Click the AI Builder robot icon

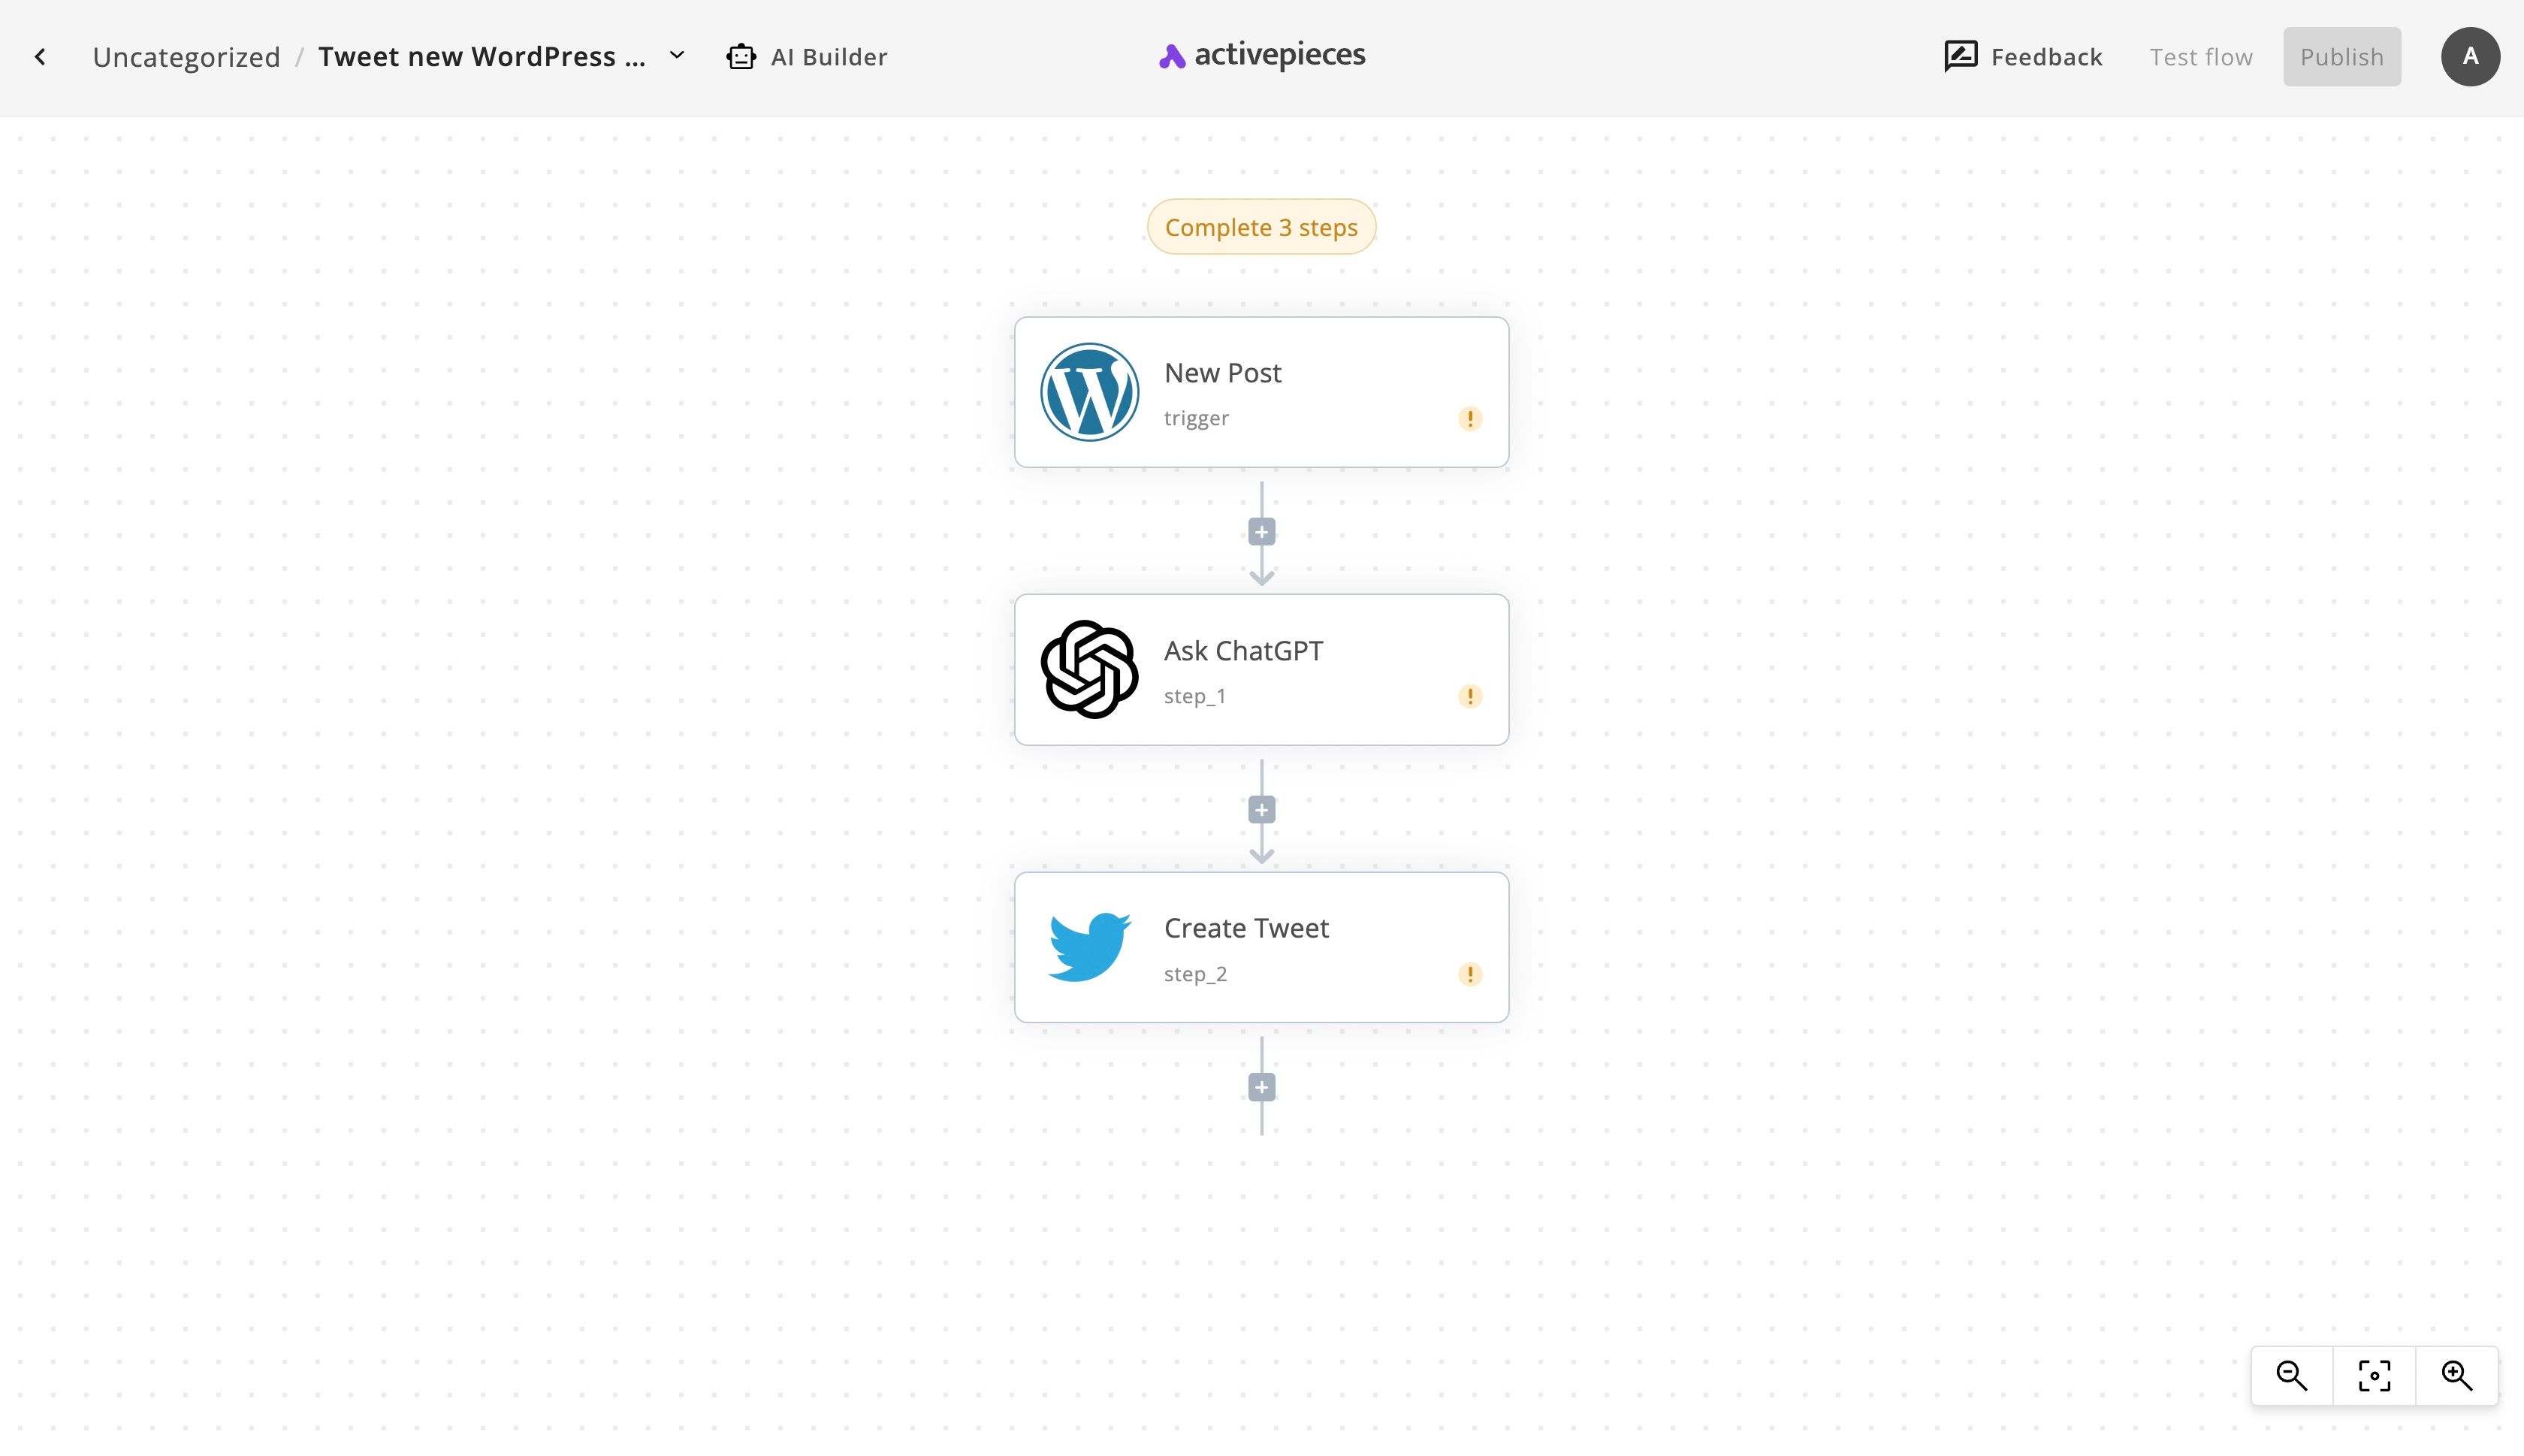(x=741, y=57)
